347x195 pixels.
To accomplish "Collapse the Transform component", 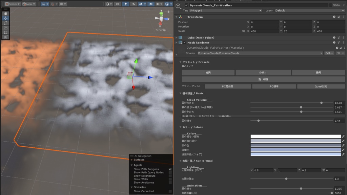I will click(176, 17).
